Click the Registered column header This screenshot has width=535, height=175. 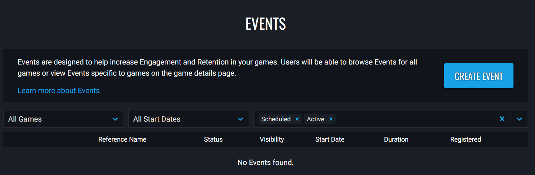[x=466, y=139]
